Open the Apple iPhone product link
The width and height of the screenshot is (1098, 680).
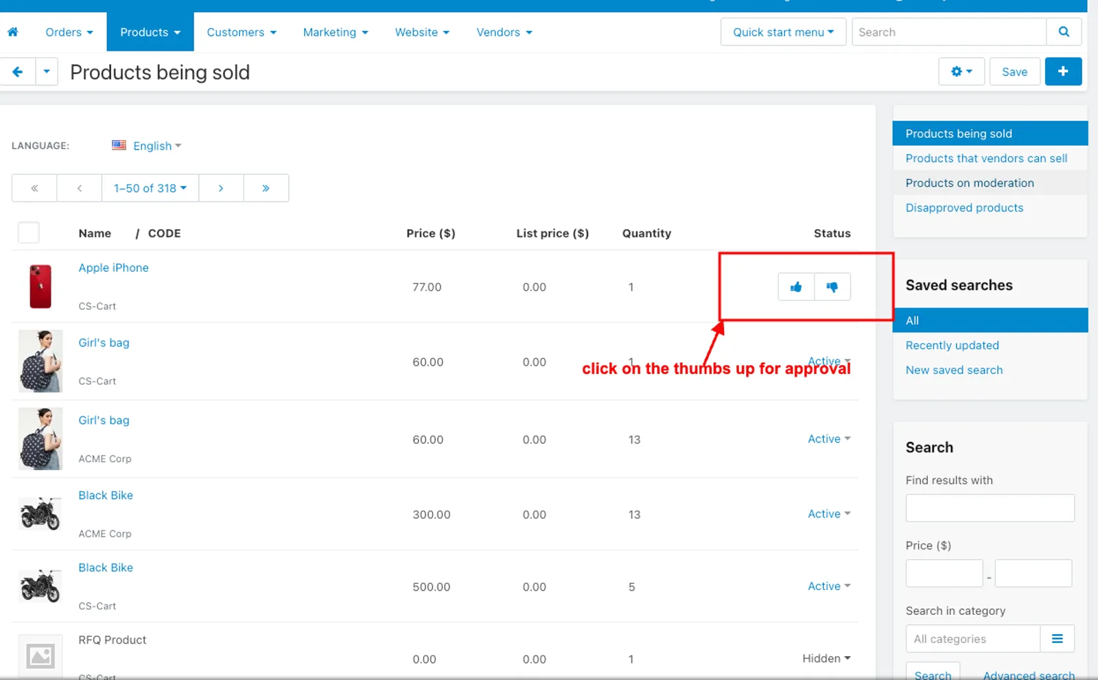click(x=113, y=268)
